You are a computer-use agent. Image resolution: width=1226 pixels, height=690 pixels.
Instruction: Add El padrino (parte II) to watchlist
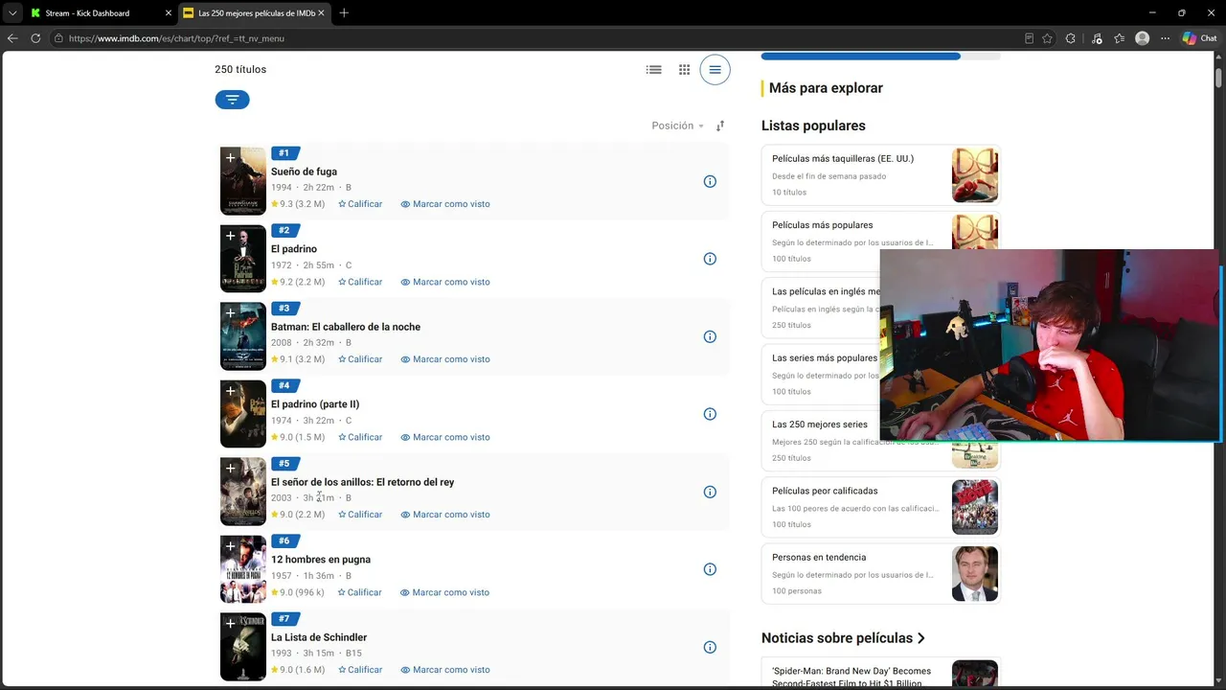click(x=230, y=391)
